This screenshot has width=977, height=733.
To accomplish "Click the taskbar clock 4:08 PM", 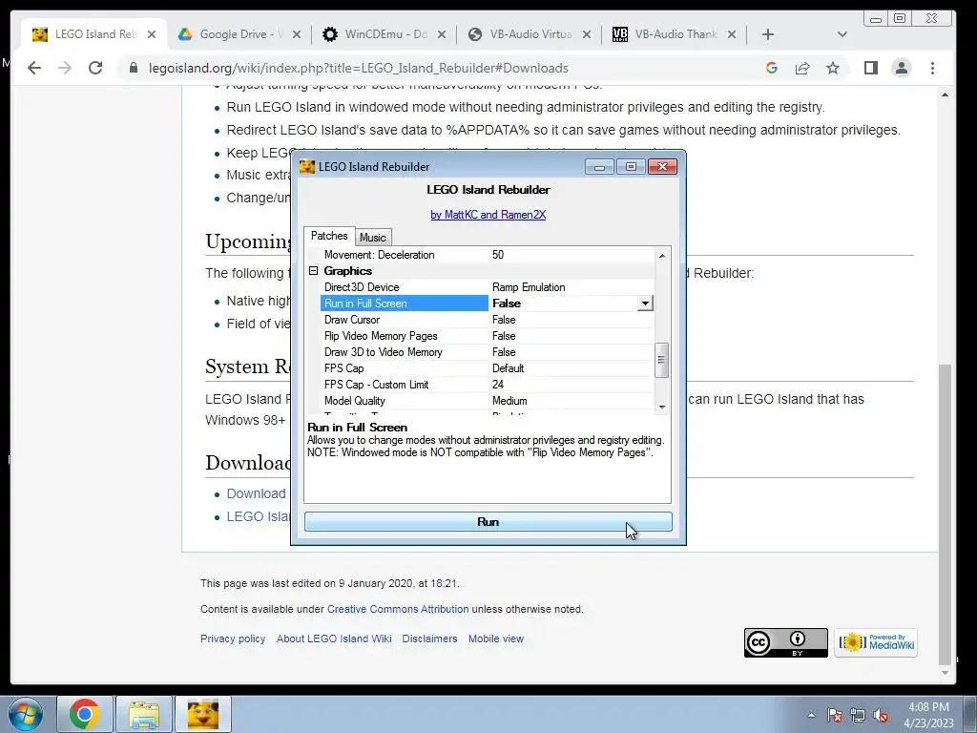I will 928,707.
